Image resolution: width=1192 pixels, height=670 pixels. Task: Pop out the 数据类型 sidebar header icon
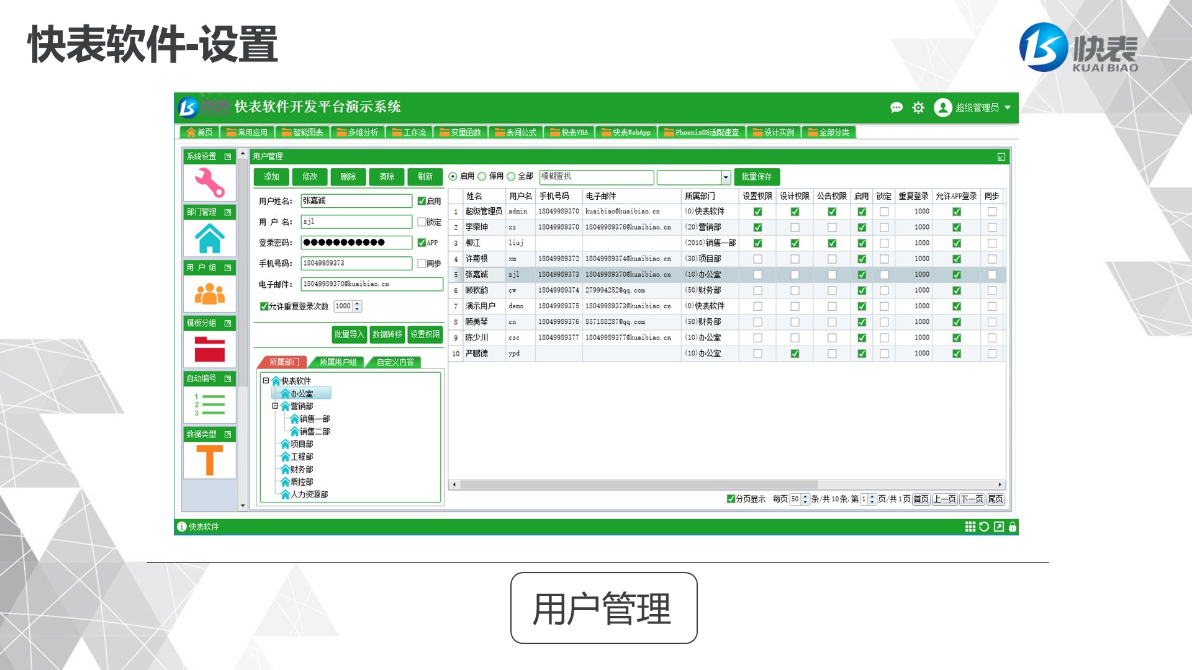tap(228, 434)
